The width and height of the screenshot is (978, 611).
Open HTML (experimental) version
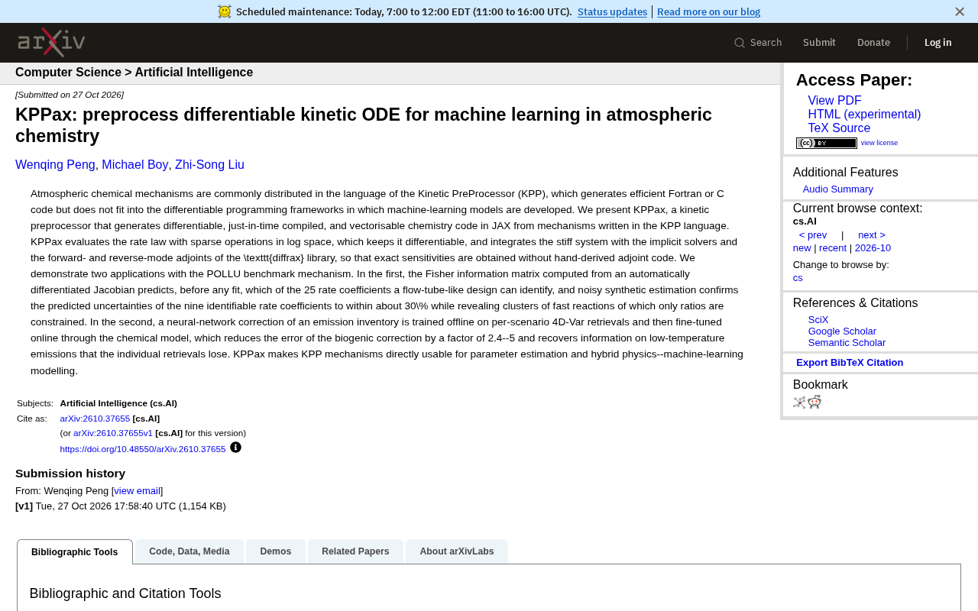864,115
